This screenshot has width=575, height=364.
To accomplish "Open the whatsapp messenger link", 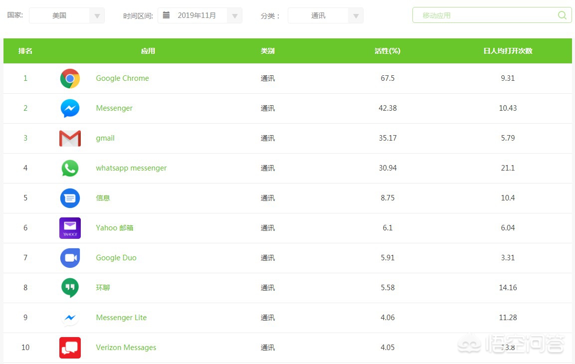I will click(131, 168).
